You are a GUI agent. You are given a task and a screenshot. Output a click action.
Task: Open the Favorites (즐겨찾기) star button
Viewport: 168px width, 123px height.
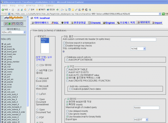(41, 10)
